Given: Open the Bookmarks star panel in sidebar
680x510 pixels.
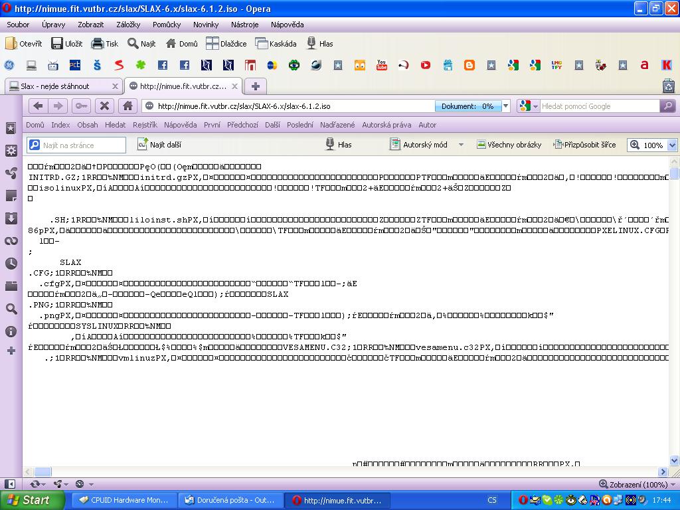Looking at the screenshot, I should 11,128.
